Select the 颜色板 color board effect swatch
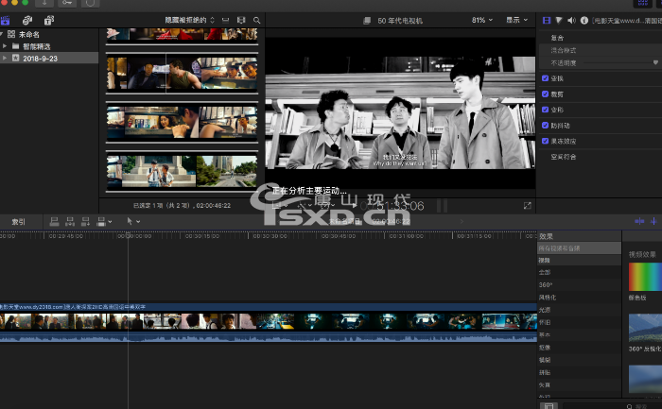662x409 pixels. [x=645, y=277]
